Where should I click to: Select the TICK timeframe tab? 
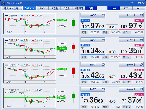pos(43,8)
